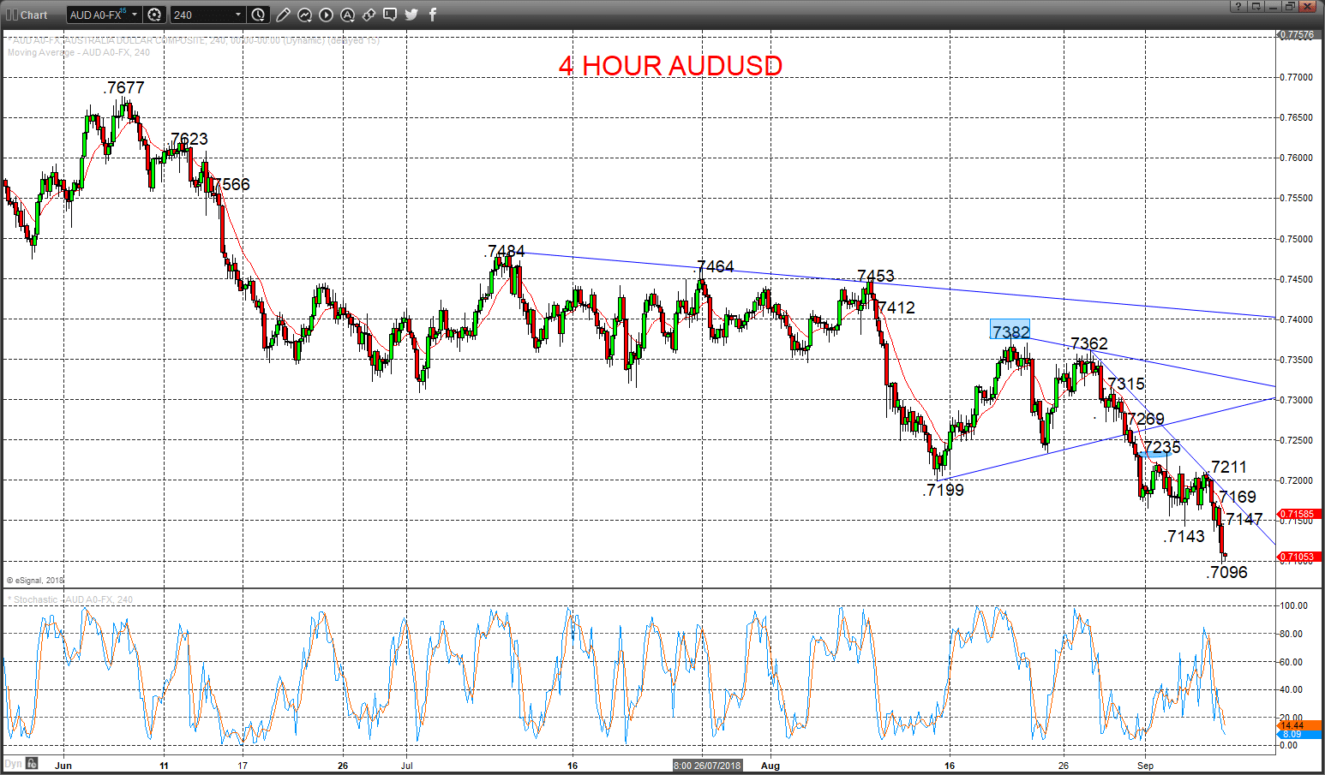Open the time template clock icon
The image size is (1325, 775).
pyautogui.click(x=259, y=15)
